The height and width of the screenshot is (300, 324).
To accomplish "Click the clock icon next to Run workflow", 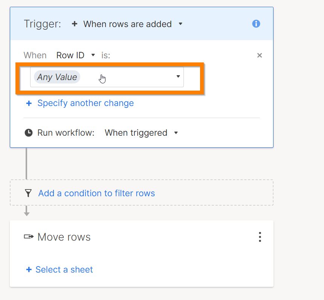I will point(28,133).
